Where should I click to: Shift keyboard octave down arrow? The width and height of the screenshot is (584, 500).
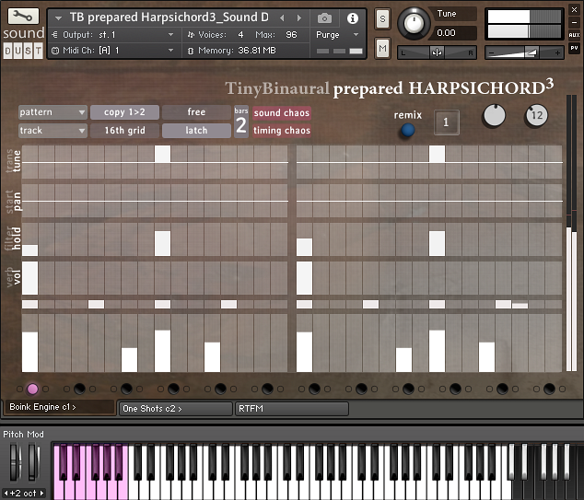coord(6,494)
